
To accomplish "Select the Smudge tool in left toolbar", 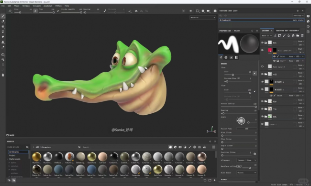I will coord(3,37).
